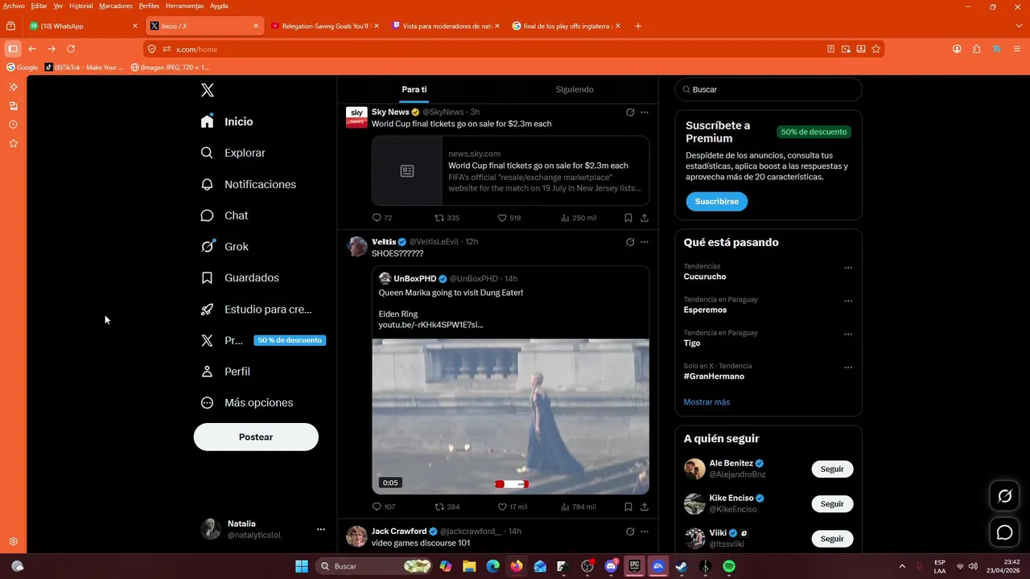1030x579 pixels.
Task: Follow Ale Benitez
Action: [x=832, y=469]
